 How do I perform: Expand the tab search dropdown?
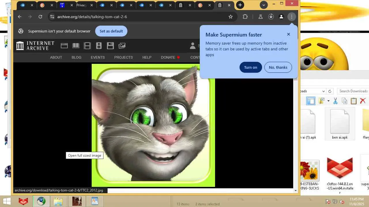pos(263,5)
